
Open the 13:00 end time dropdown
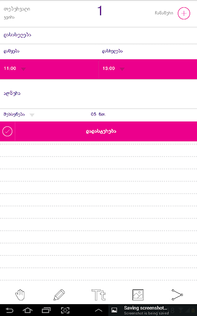coord(148,69)
